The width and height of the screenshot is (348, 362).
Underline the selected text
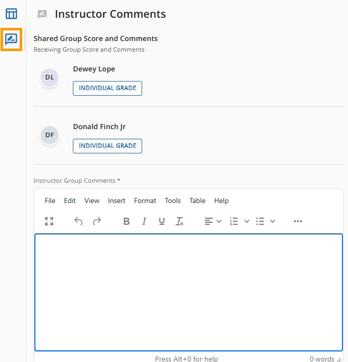[162, 221]
